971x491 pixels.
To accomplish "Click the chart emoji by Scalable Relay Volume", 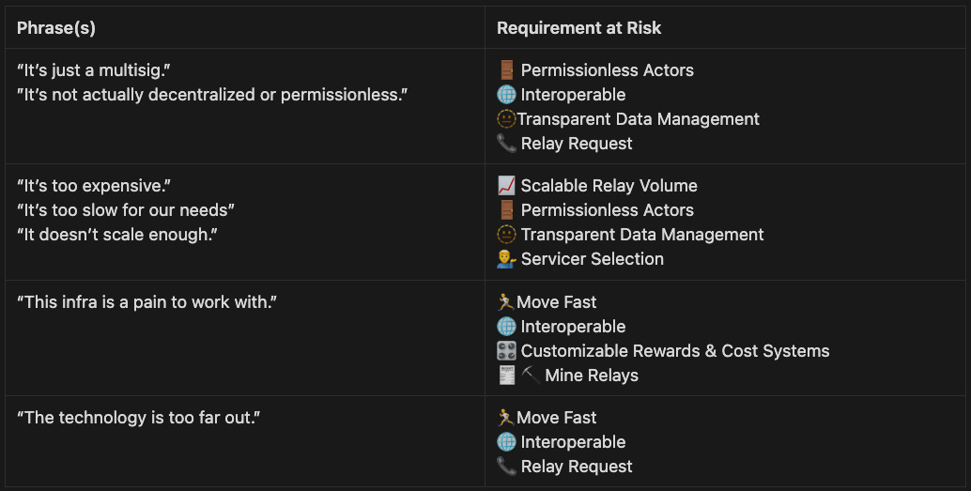I will pyautogui.click(x=506, y=185).
